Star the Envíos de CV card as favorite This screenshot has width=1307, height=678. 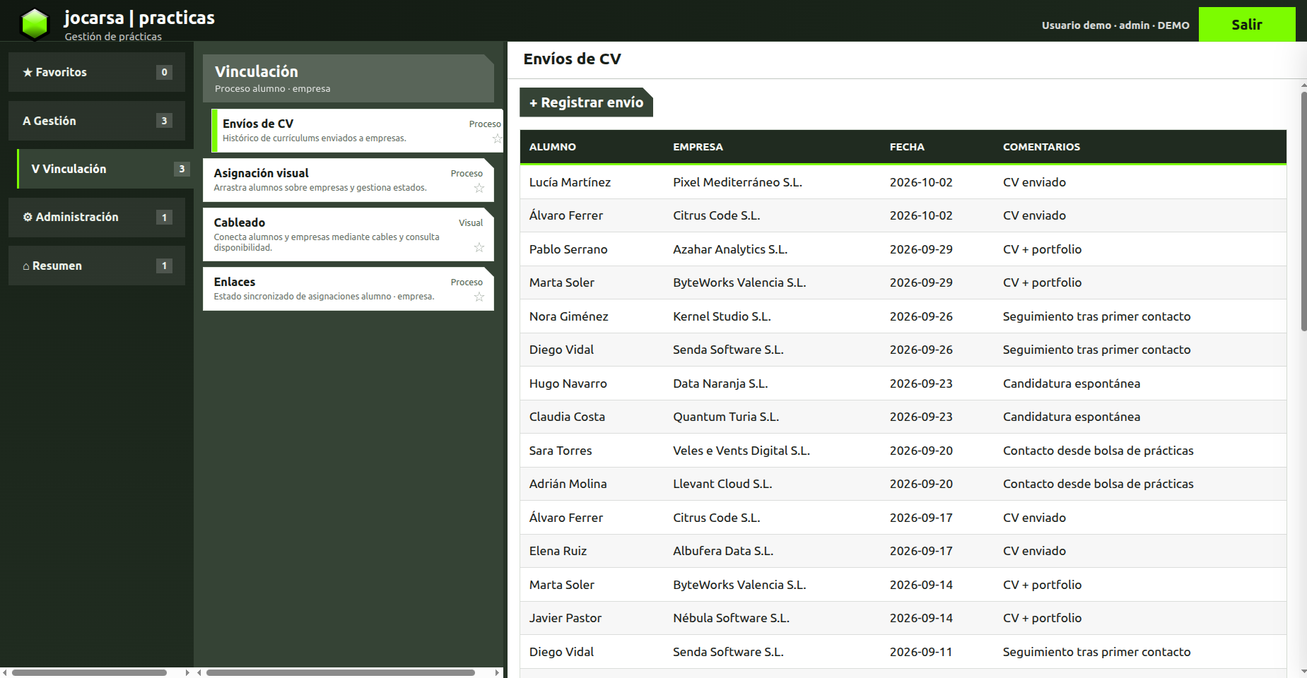(x=498, y=139)
